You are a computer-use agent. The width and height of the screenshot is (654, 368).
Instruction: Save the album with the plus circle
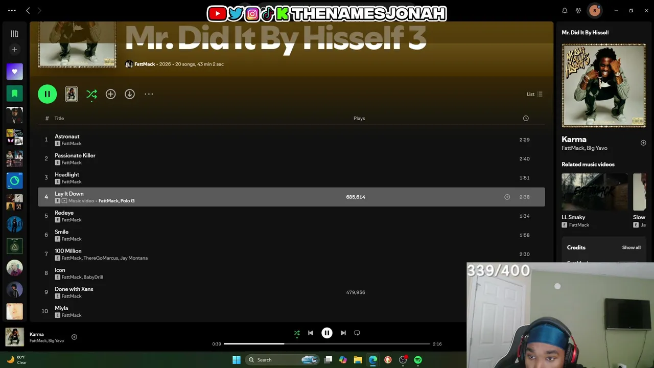tap(110, 94)
